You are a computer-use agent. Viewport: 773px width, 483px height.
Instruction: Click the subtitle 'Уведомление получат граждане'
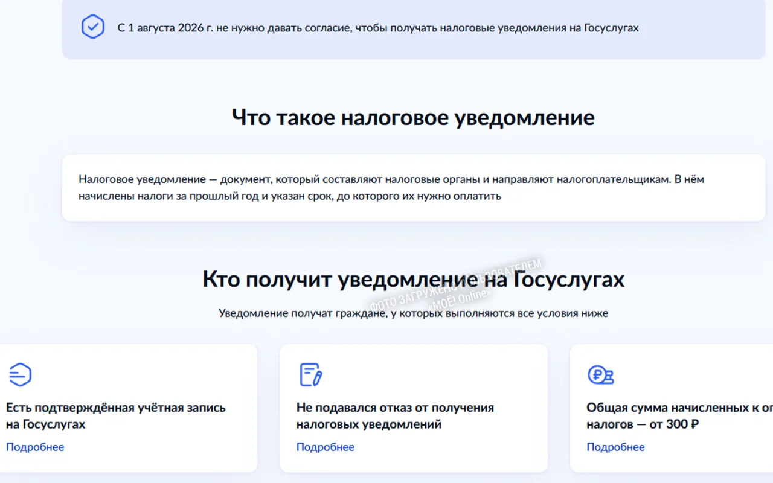pos(414,313)
